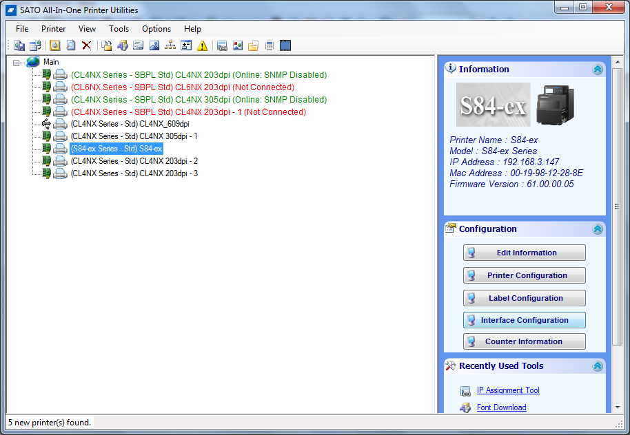Open the Options menu
630x435 pixels.
tap(156, 29)
